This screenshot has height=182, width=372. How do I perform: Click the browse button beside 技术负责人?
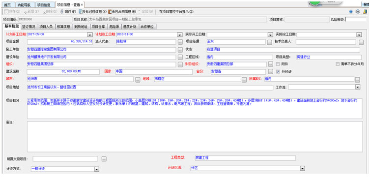pos(361,42)
